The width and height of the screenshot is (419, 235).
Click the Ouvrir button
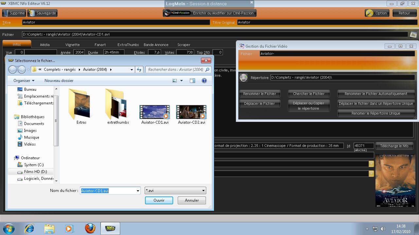159,200
